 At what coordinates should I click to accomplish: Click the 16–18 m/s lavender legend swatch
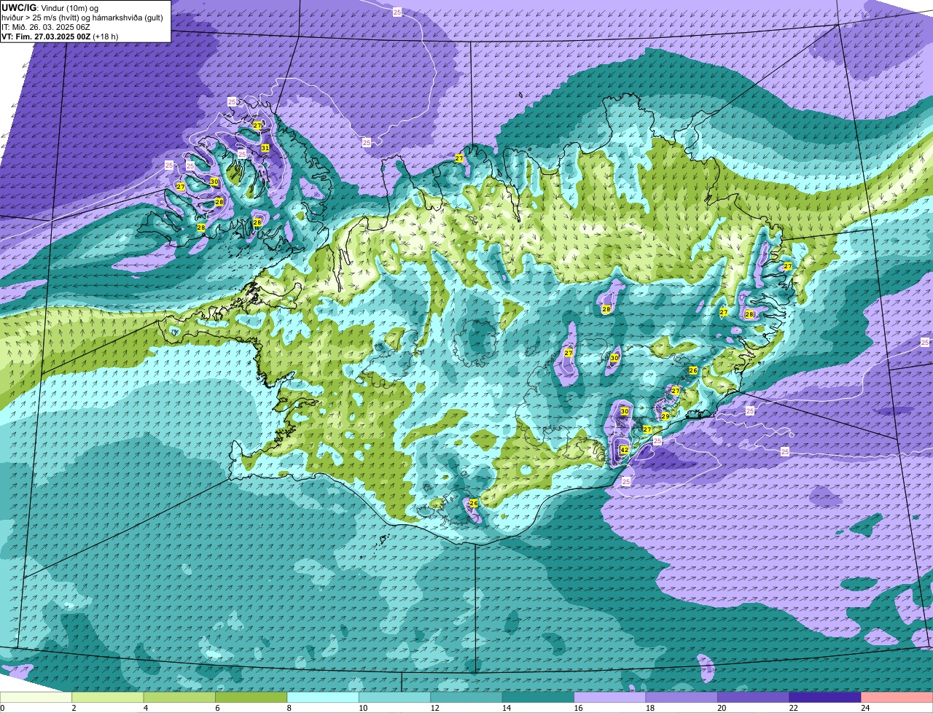coord(610,698)
